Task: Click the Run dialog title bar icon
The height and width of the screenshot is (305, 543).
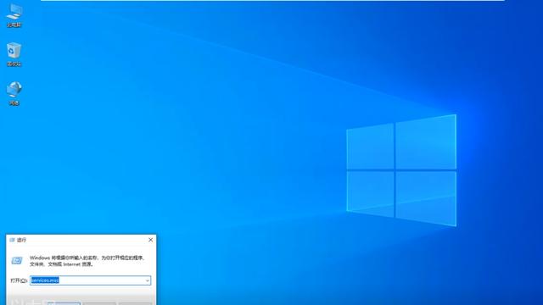Action: point(12,240)
